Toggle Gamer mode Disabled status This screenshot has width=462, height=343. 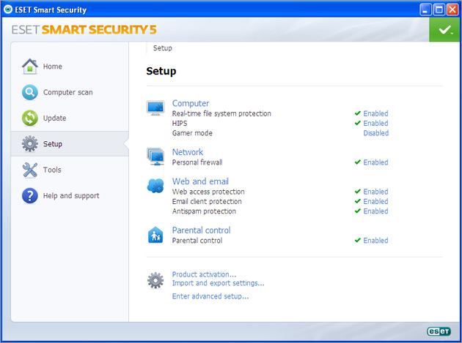(x=375, y=134)
